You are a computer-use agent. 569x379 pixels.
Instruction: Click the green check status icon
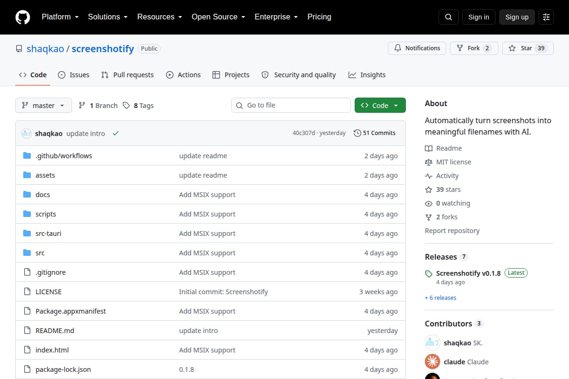click(x=116, y=134)
